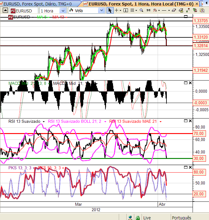This screenshot has width=209, height=220.
Task: Click the Abr month marker on time axis
Action: pos(162,204)
